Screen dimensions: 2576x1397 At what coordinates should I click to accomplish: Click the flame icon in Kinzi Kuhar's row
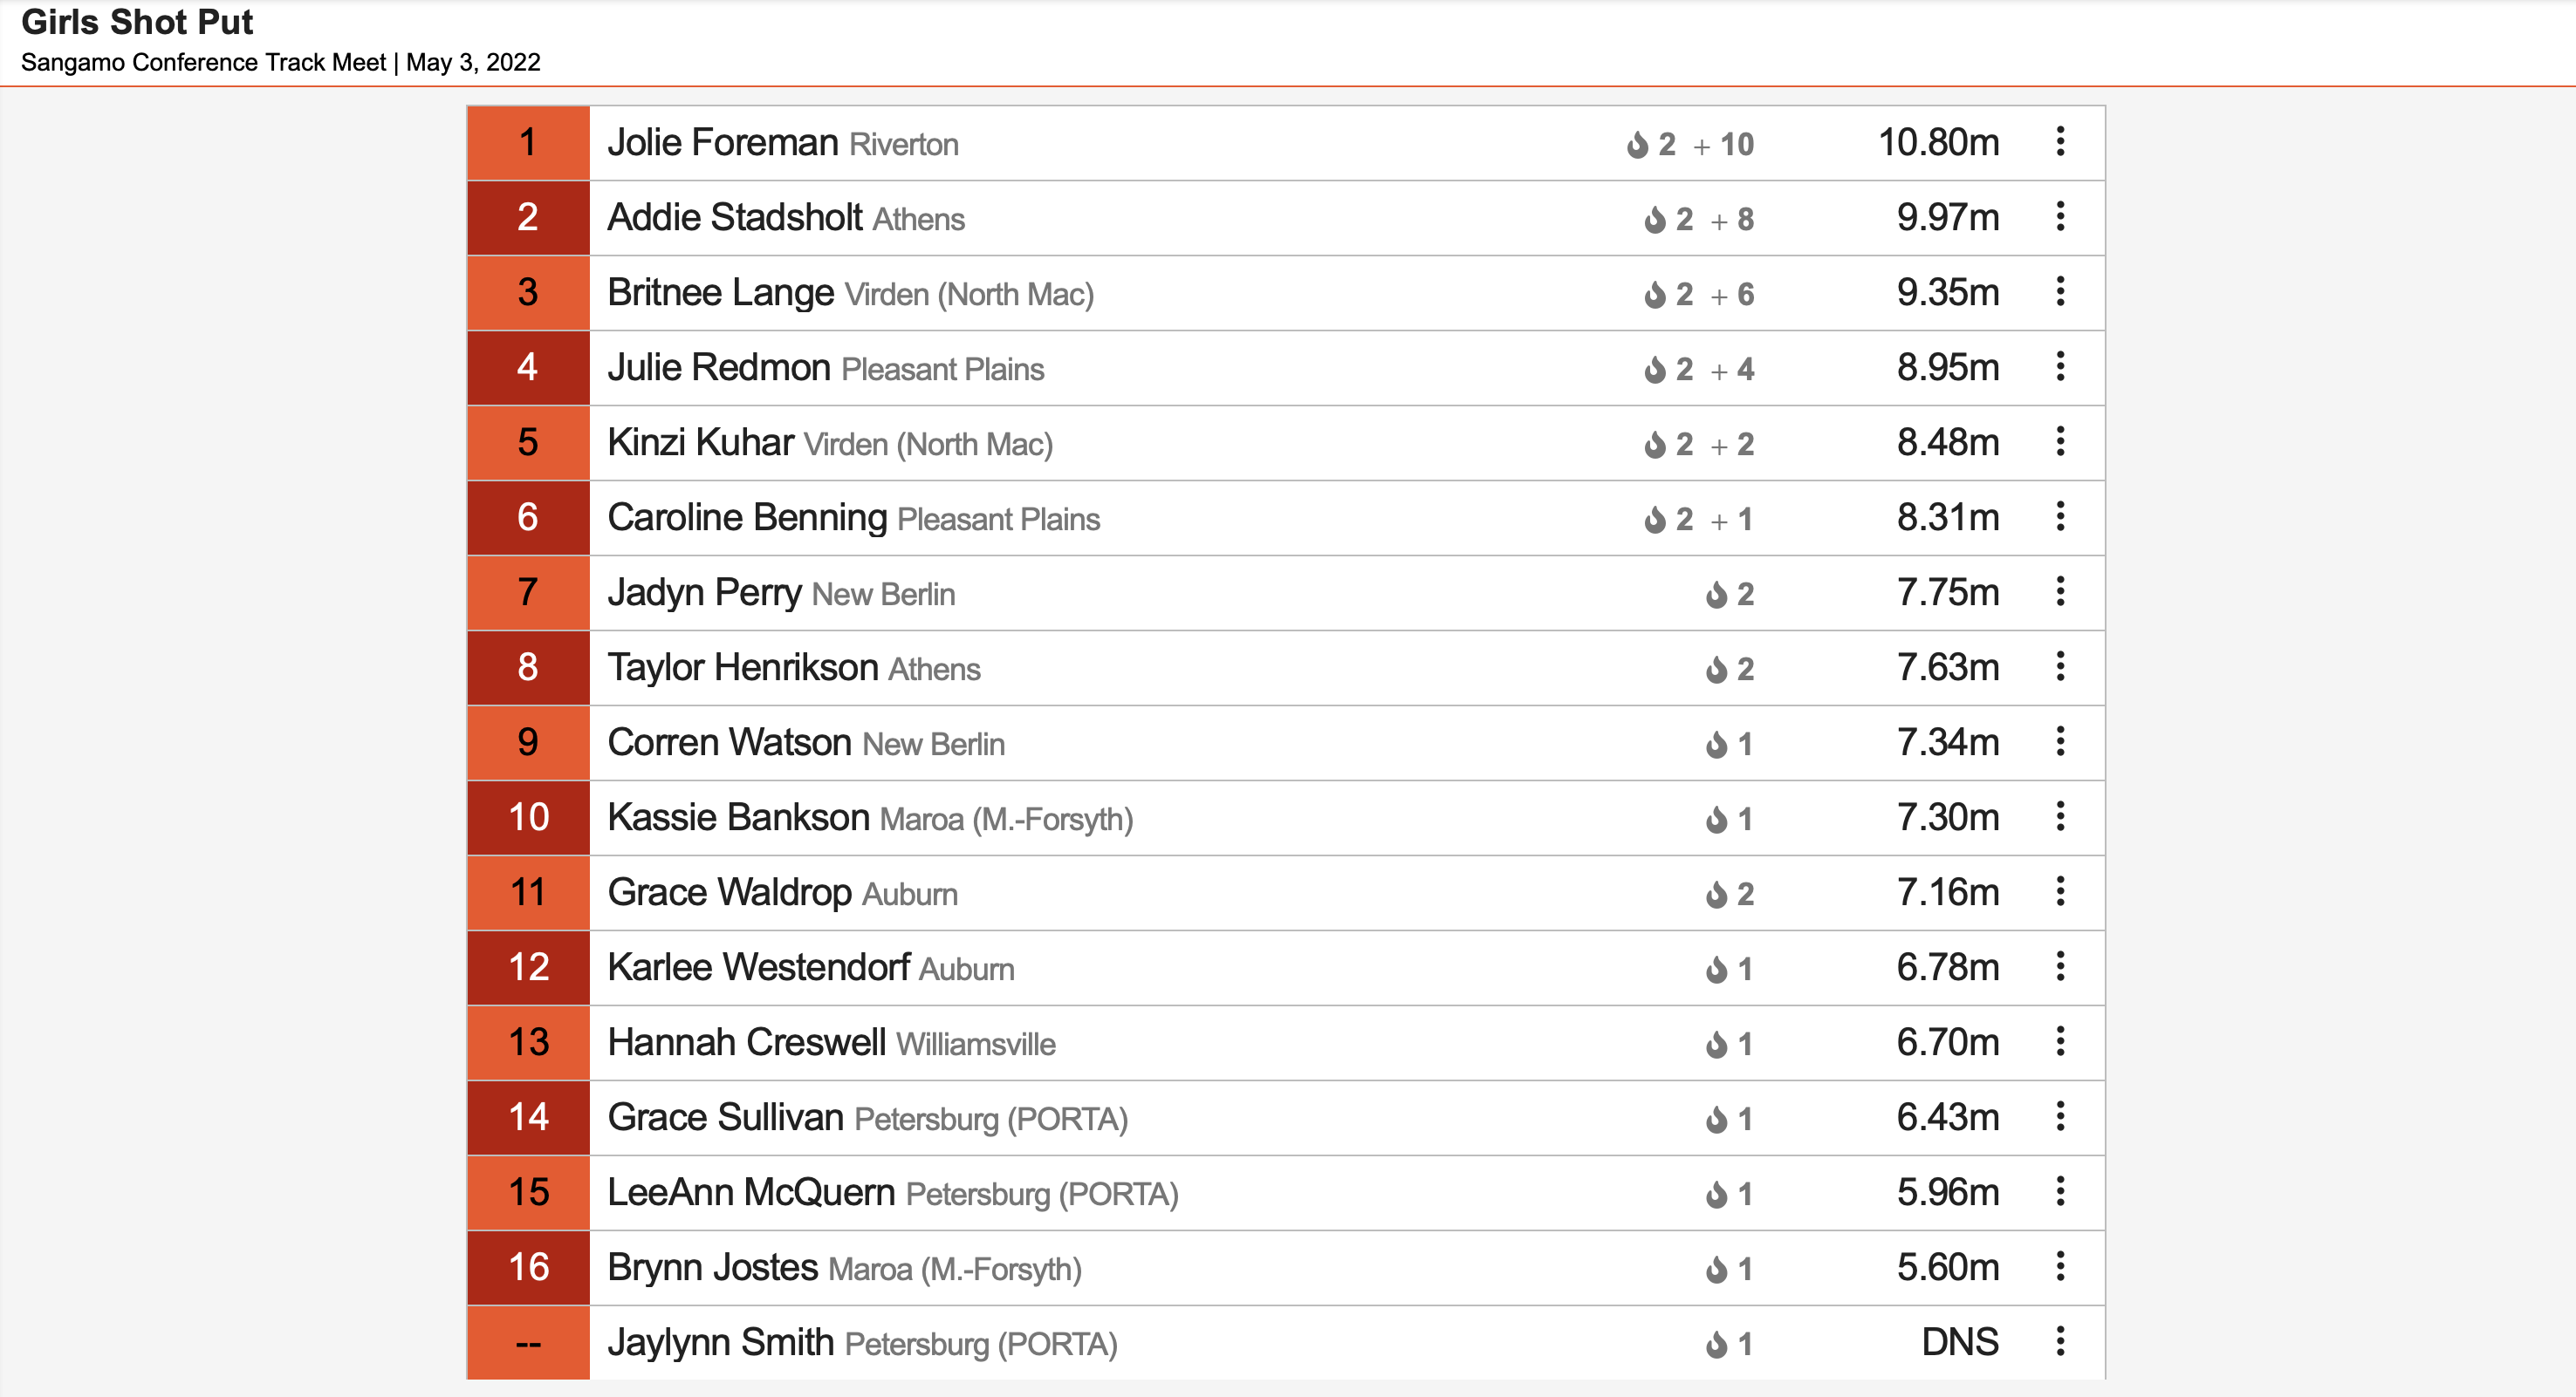[x=1655, y=444]
